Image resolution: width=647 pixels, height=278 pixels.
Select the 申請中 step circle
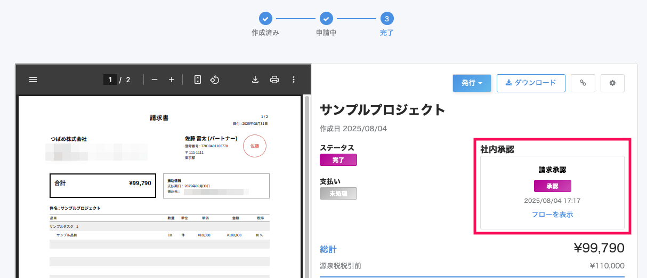(326, 19)
